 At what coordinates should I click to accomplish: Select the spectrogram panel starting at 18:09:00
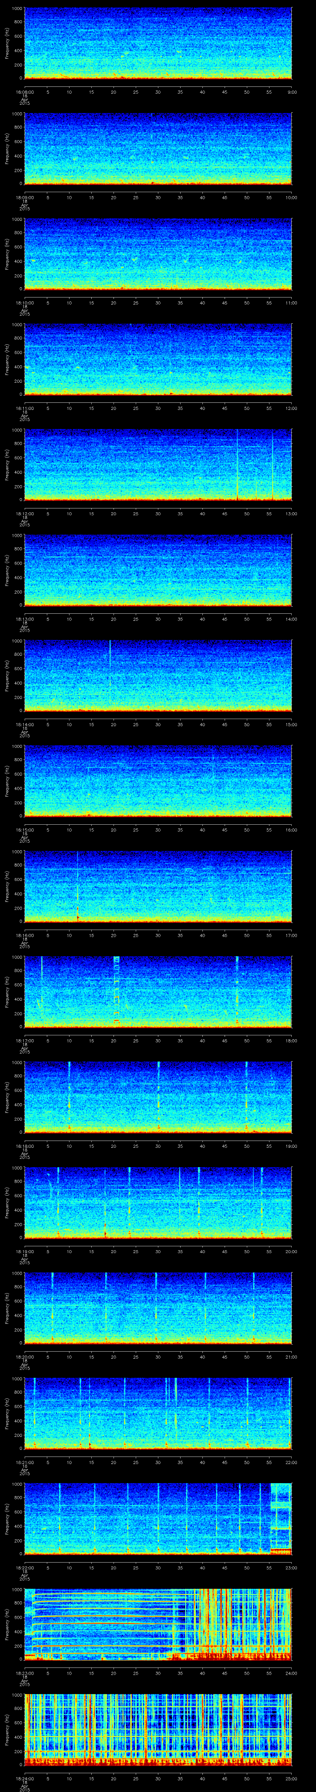(158, 149)
